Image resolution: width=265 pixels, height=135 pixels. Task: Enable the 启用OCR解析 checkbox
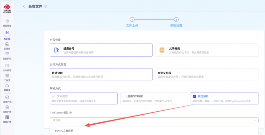pyautogui.click(x=124, y=96)
